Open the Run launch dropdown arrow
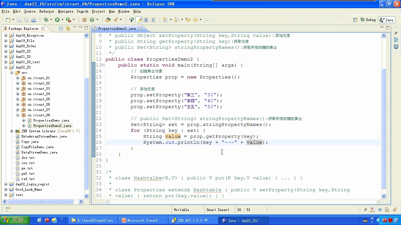Image resolution: width=401 pixels, height=225 pixels. 62,20
